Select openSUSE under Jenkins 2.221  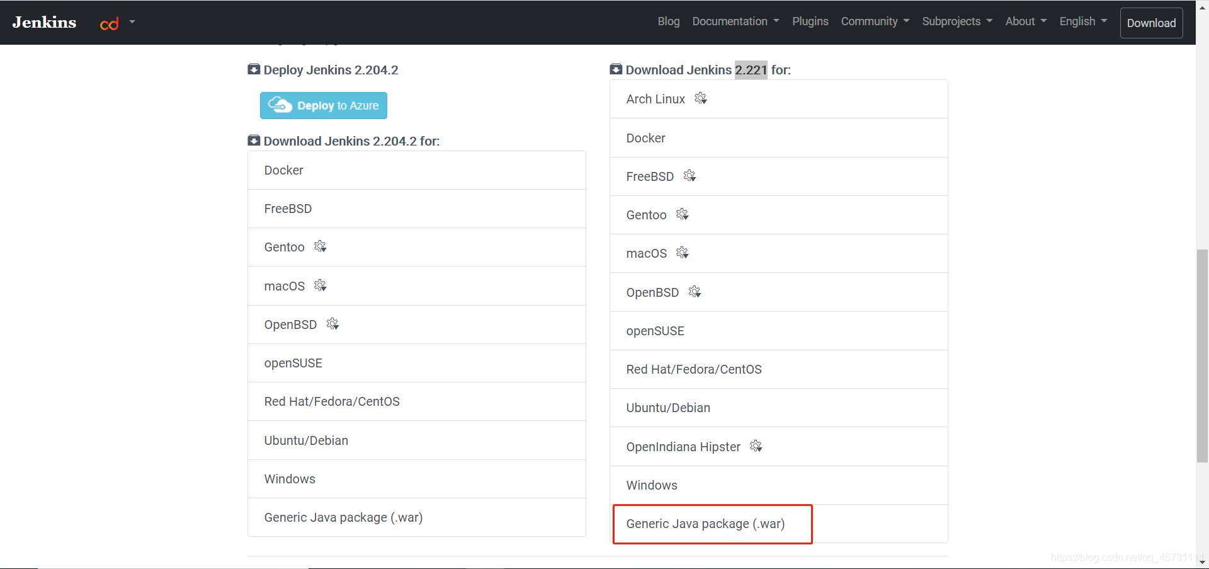click(x=779, y=331)
